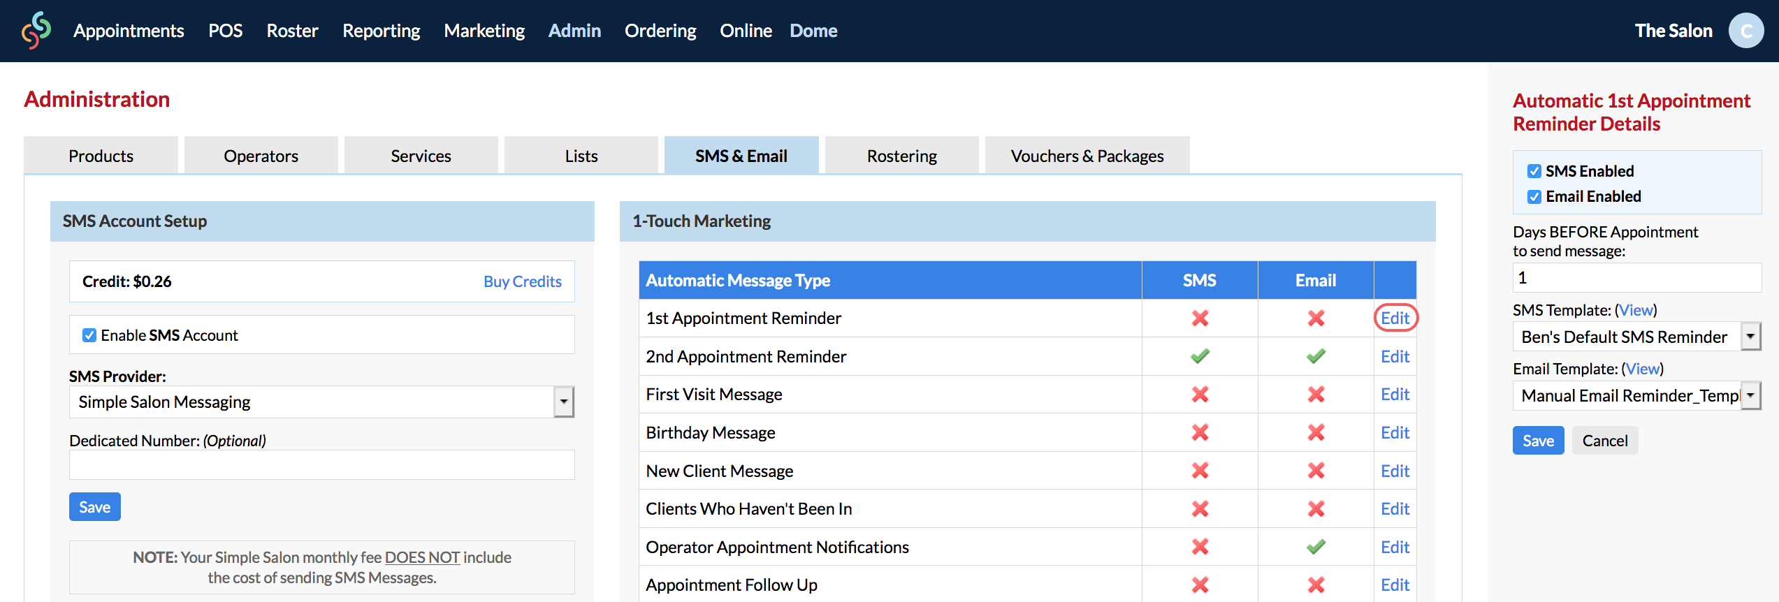
Task: Open the Reporting menu
Action: 382,31
